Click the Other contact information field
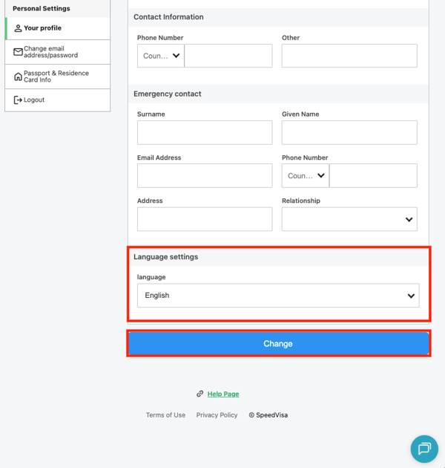The image size is (445, 468). (x=349, y=56)
